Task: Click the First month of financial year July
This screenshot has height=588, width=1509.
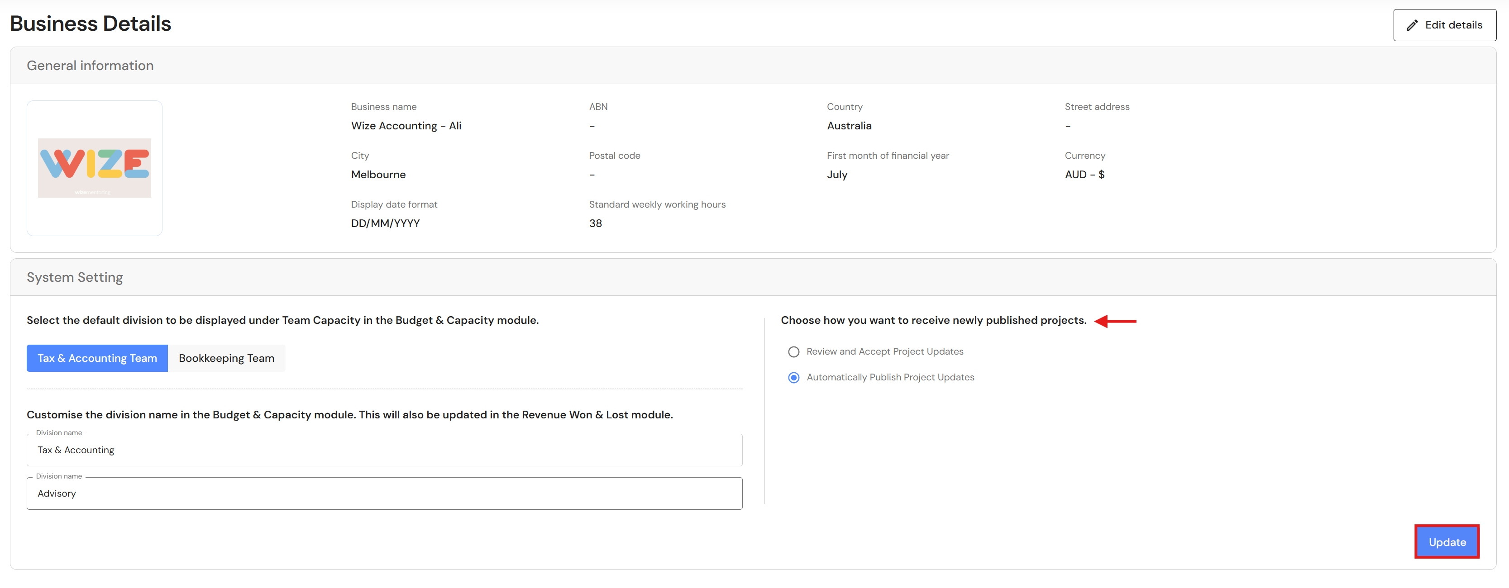Action: pyautogui.click(x=837, y=175)
